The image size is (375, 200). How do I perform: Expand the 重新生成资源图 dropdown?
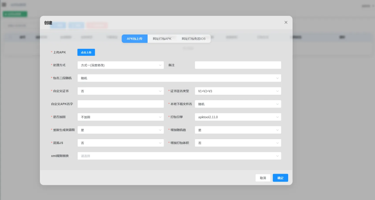(x=120, y=130)
